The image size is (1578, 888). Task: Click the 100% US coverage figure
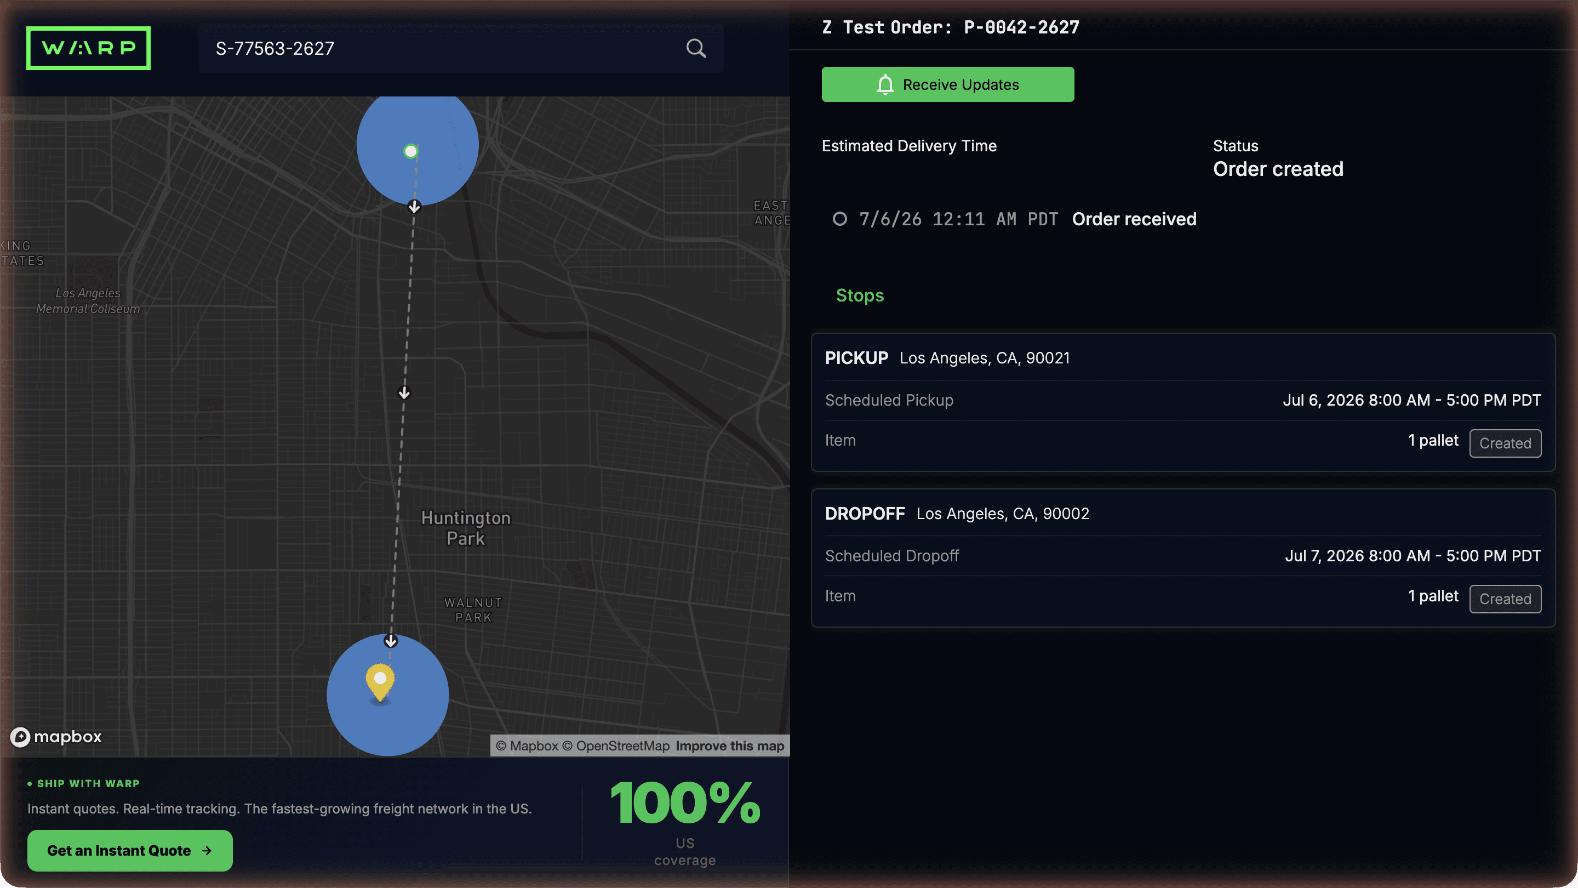point(685,802)
